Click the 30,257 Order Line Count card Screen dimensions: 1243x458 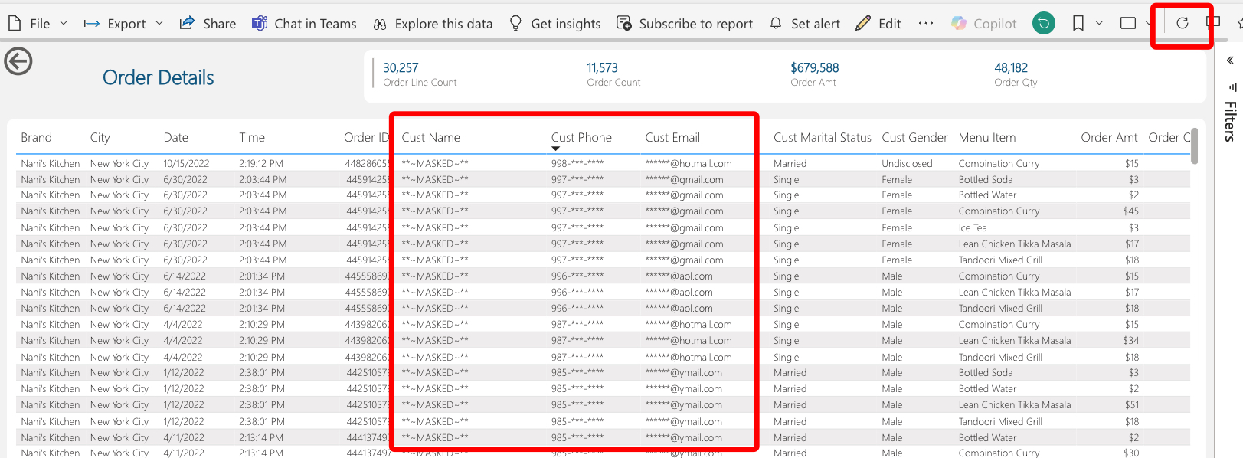[x=420, y=74]
